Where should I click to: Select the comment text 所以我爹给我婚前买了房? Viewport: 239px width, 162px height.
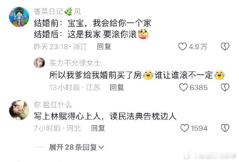click(x=95, y=75)
